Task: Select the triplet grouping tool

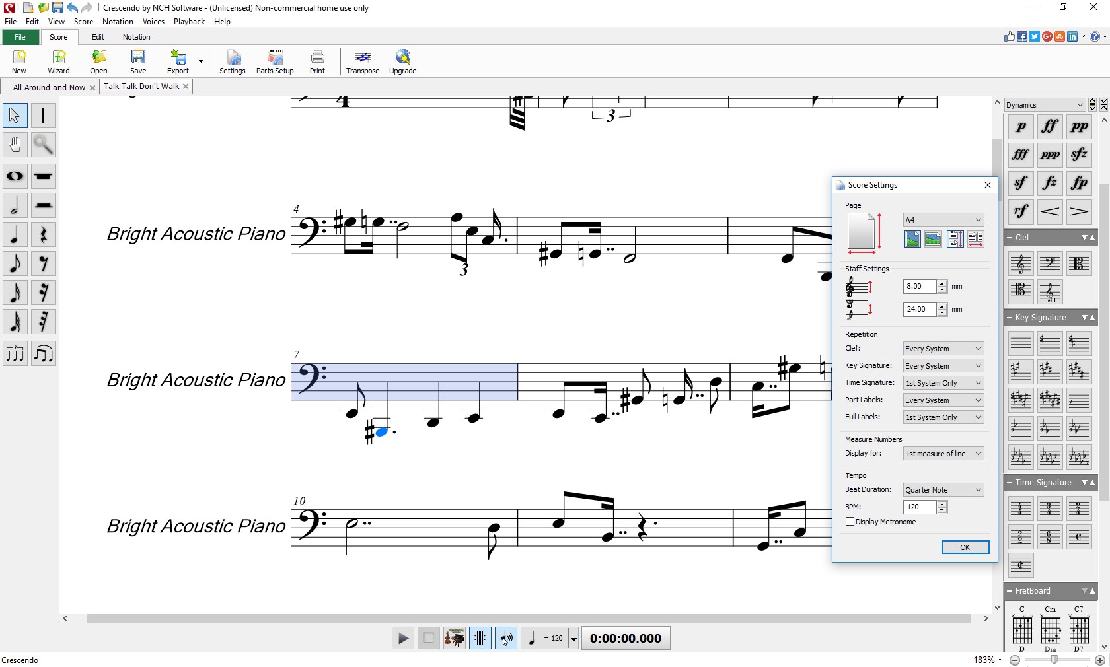Action: 15,354
